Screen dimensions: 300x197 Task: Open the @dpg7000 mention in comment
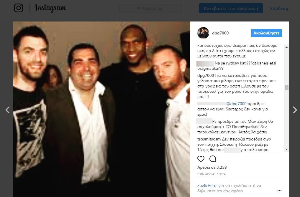click(x=236, y=104)
